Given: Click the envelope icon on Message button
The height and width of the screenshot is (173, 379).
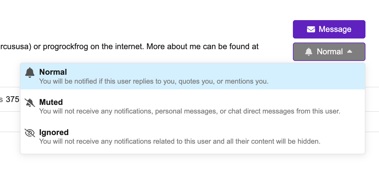Looking at the screenshot, I should (x=311, y=29).
